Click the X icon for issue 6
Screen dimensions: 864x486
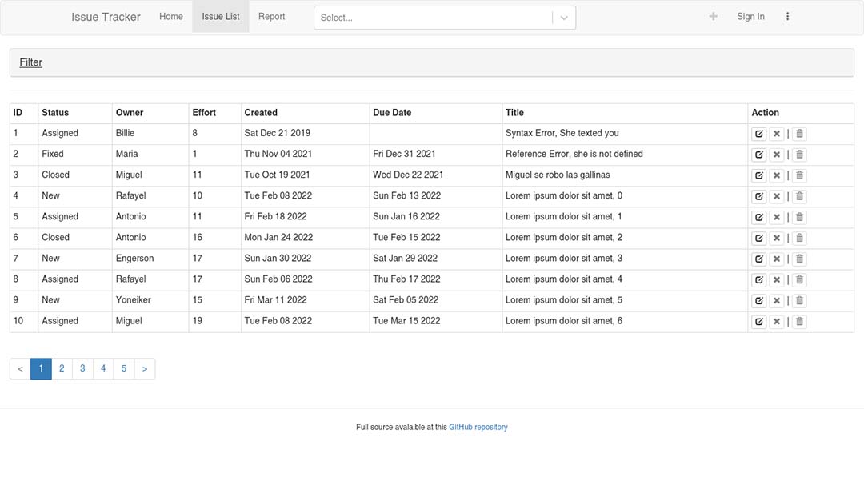776,238
